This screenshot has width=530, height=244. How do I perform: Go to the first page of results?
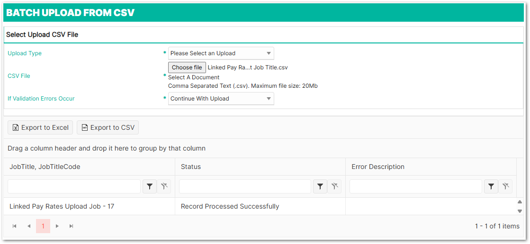(15, 226)
